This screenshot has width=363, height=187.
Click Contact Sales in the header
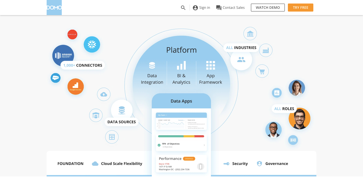coord(230,8)
